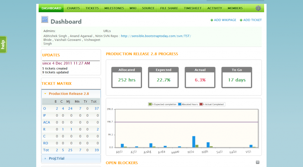This screenshot has height=167, width=303.
Task: Select the Source tab
Action: (148, 8)
